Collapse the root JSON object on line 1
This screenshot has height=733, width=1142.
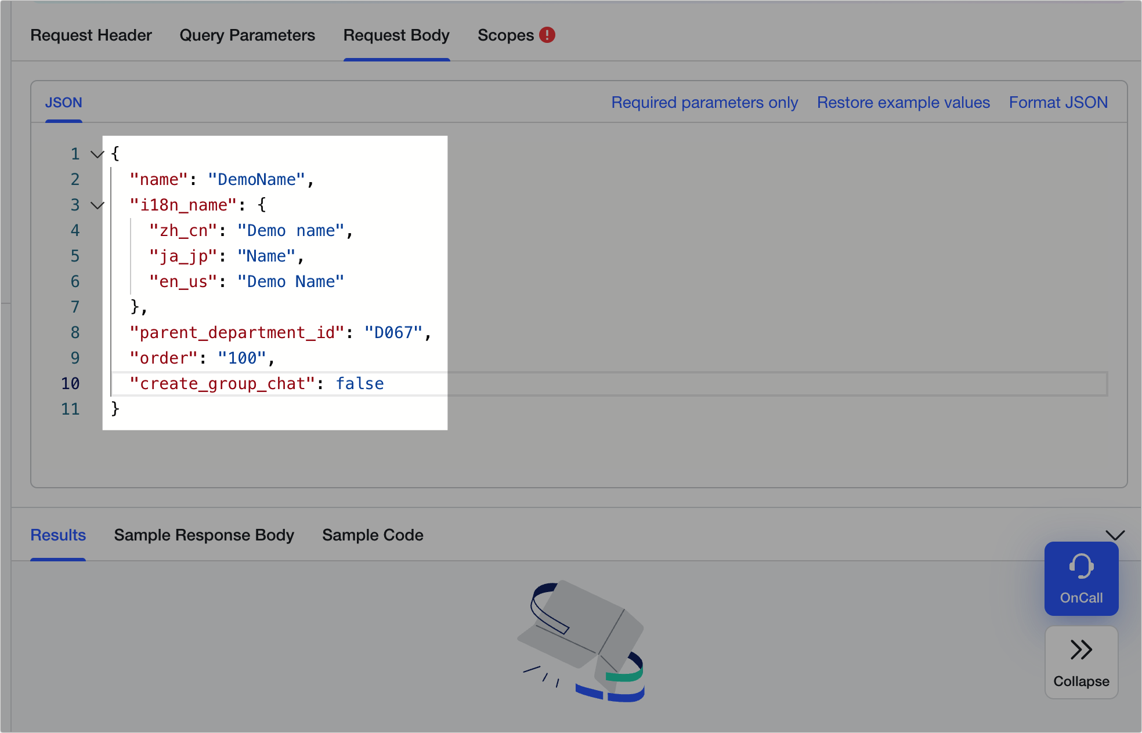coord(97,154)
